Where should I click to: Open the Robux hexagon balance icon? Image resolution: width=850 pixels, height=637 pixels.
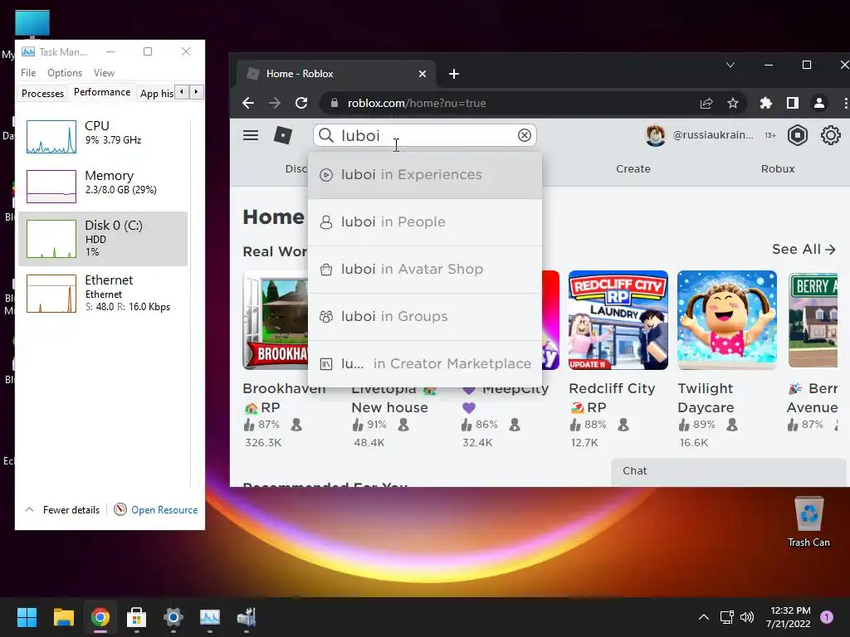coord(798,135)
